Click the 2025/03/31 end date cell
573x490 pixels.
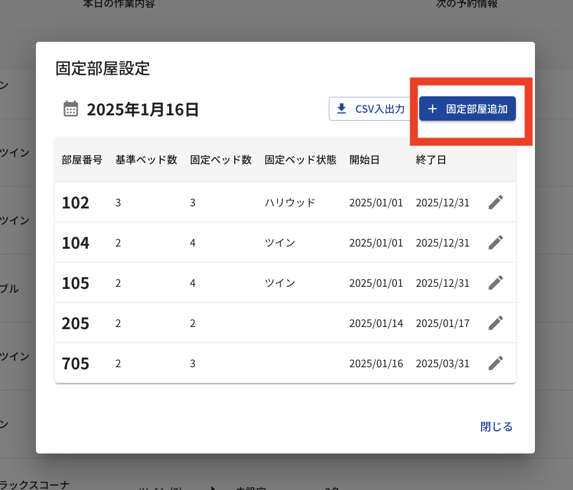coord(442,364)
